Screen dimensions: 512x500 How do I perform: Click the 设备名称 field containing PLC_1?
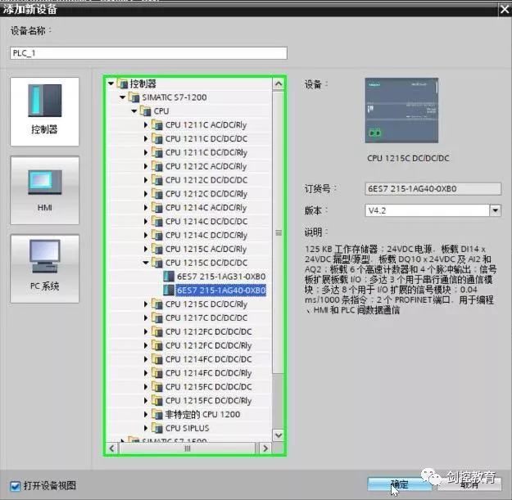coord(148,53)
